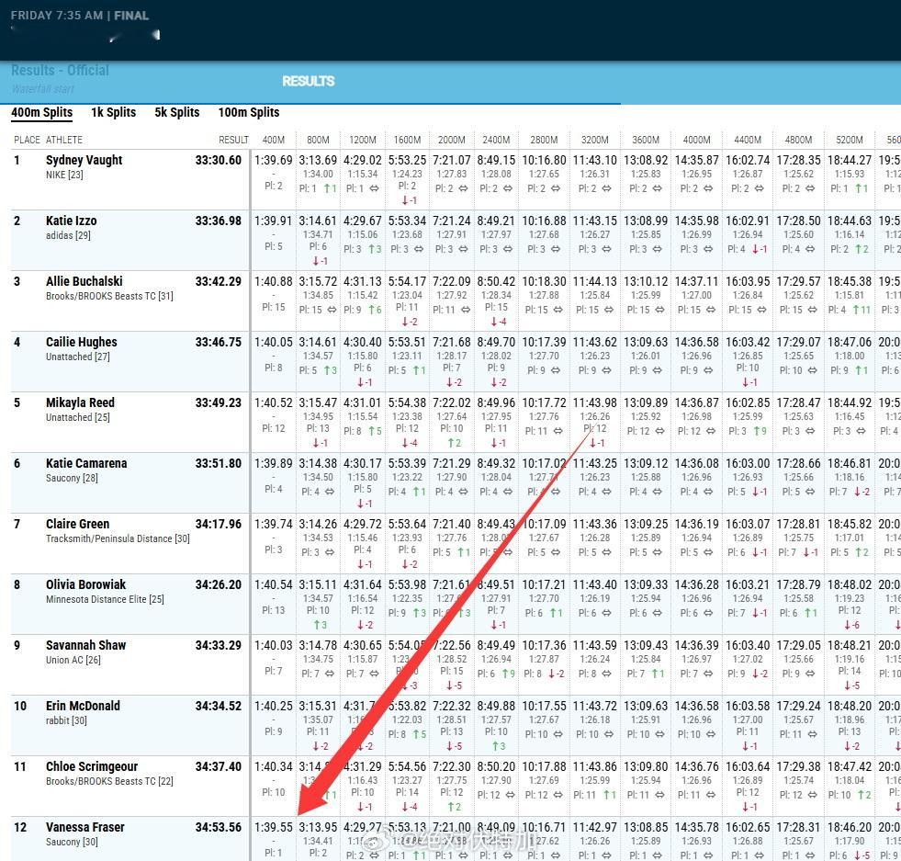Select athlete Katie Camarena
The height and width of the screenshot is (861, 901).
(86, 463)
